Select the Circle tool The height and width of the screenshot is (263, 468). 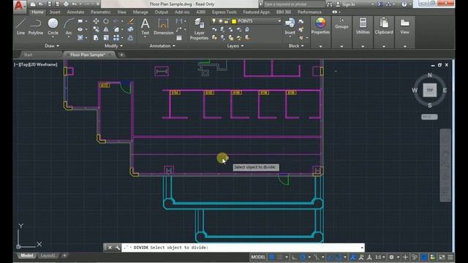click(53, 26)
